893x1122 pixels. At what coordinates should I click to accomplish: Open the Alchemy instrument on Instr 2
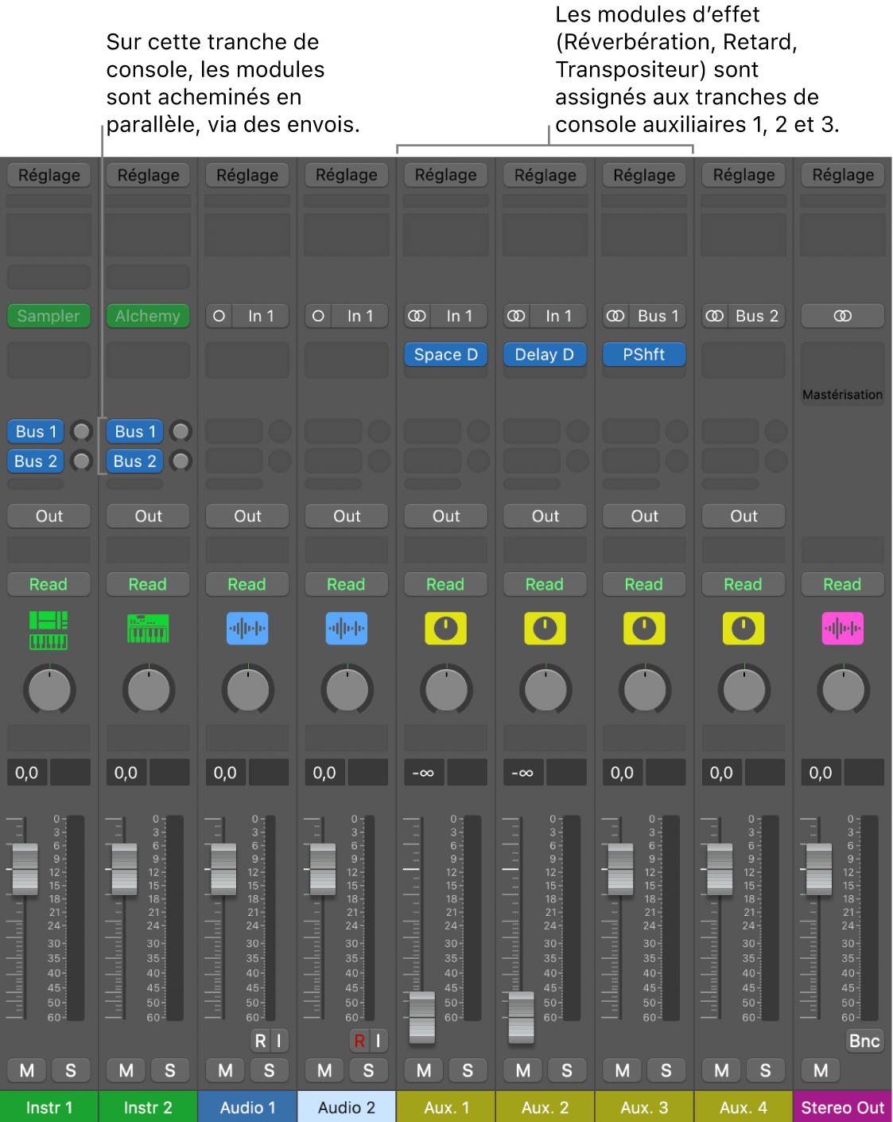coord(148,316)
